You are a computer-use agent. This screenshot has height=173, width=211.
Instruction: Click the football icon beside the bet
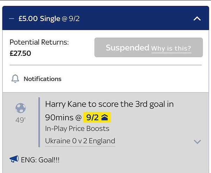(21, 108)
